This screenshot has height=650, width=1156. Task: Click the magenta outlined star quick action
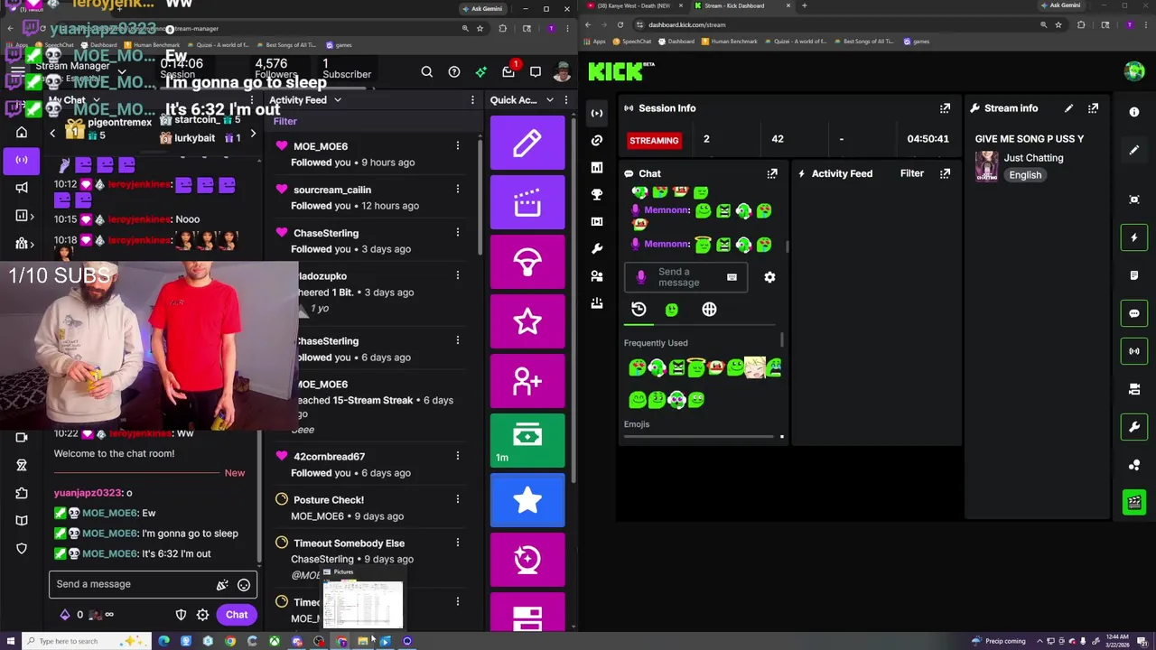(527, 321)
